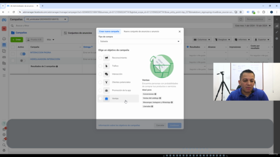Screen dimensions: 280x157
Task: Open the HIDROLAVADORA INTERACCIÓN campaign link
Action: click(x=45, y=59)
